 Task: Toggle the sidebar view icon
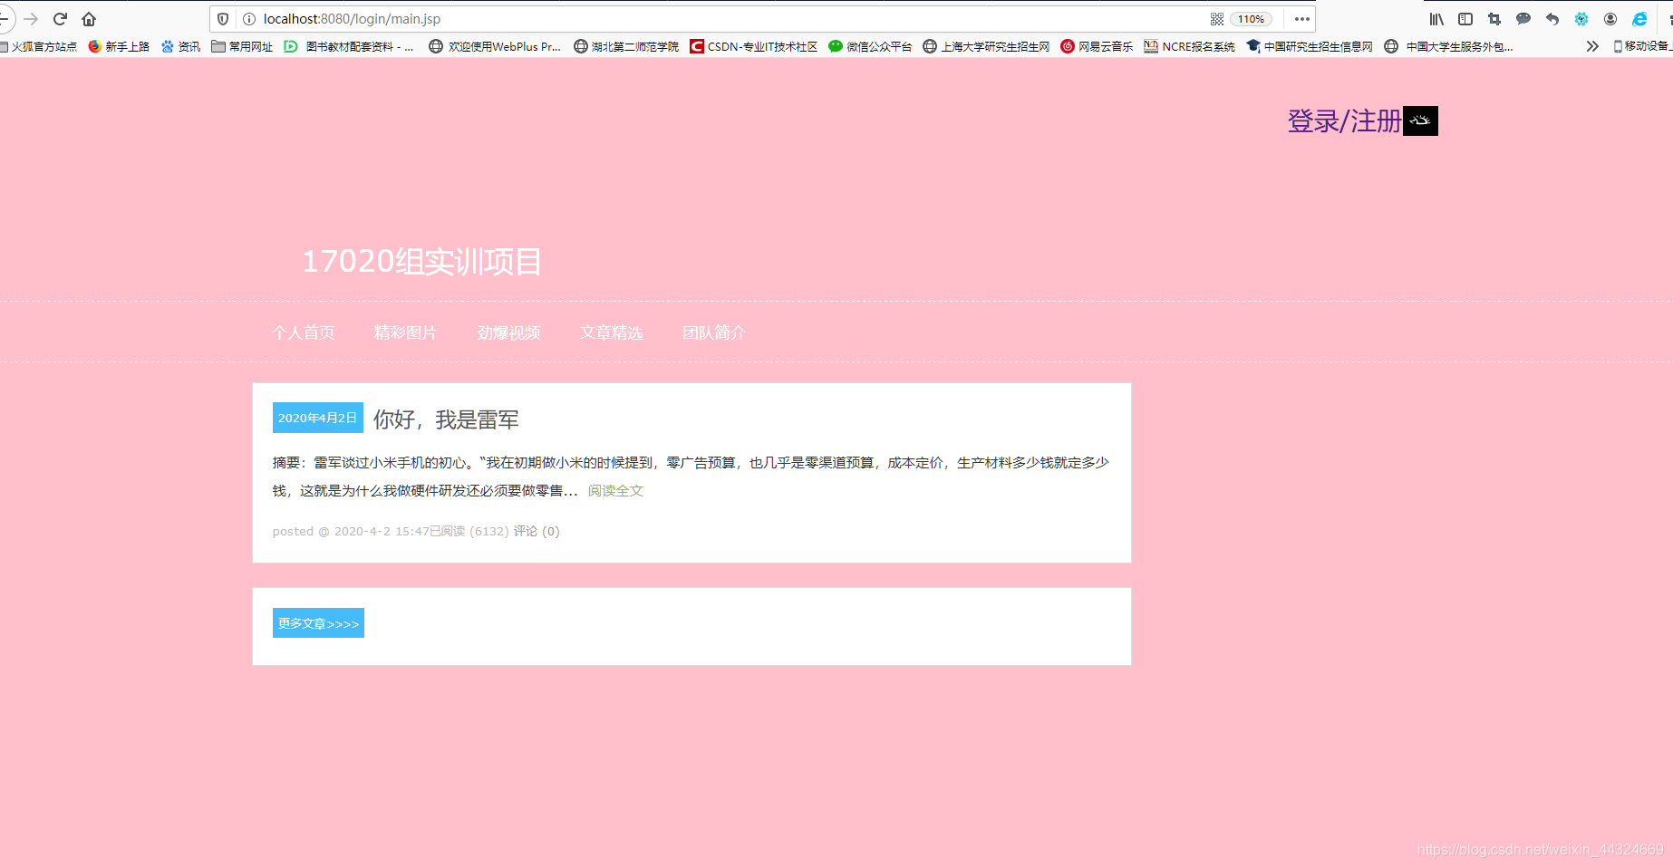point(1465,19)
